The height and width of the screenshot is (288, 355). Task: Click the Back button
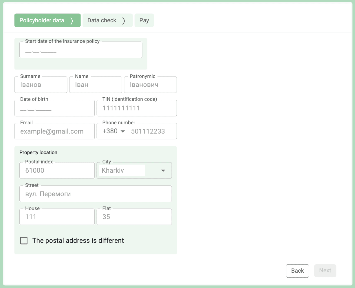click(297, 271)
